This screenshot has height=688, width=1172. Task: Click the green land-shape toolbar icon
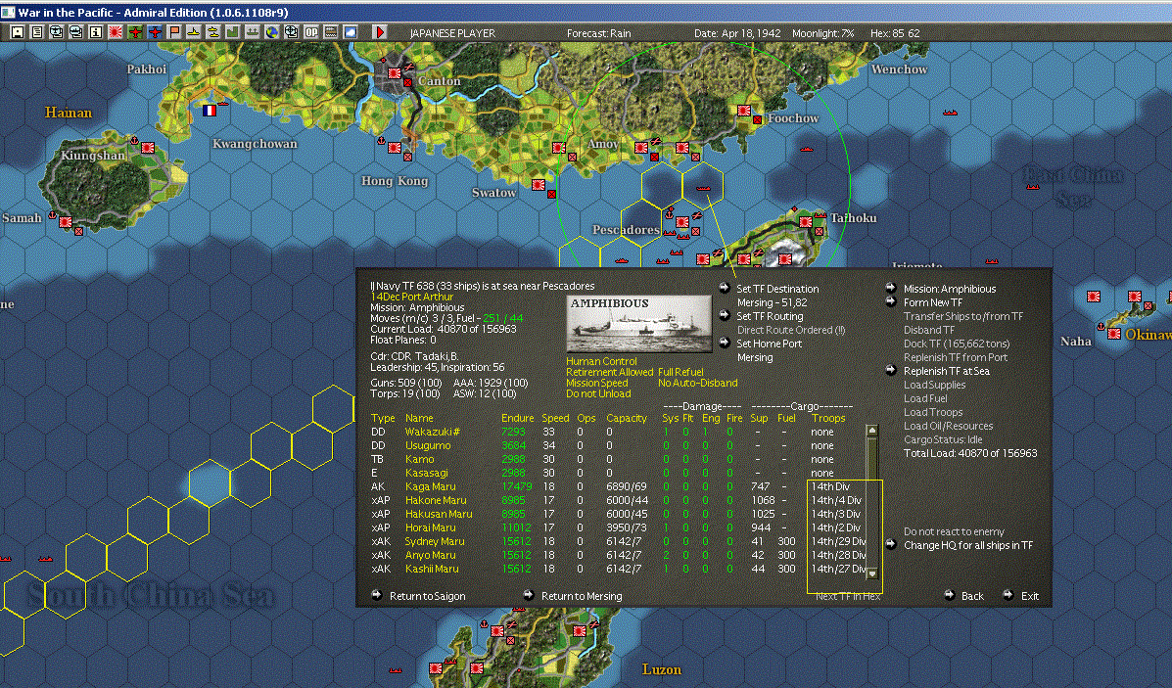click(x=232, y=32)
